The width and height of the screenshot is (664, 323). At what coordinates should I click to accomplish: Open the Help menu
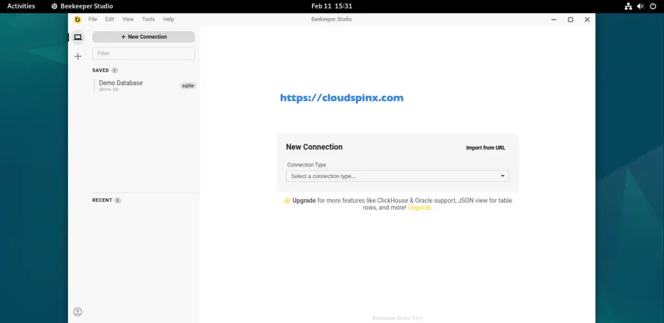(x=169, y=19)
